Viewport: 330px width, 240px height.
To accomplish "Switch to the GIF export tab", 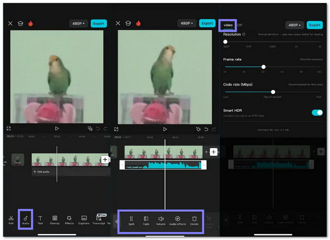I will (240, 25).
